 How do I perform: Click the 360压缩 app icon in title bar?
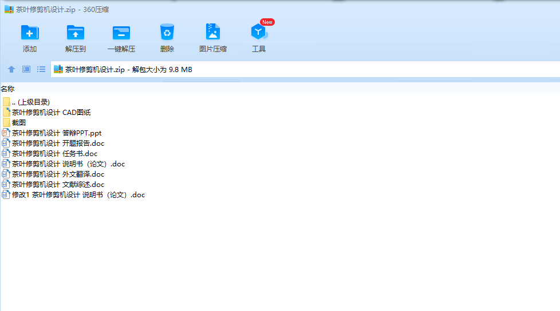(9, 9)
